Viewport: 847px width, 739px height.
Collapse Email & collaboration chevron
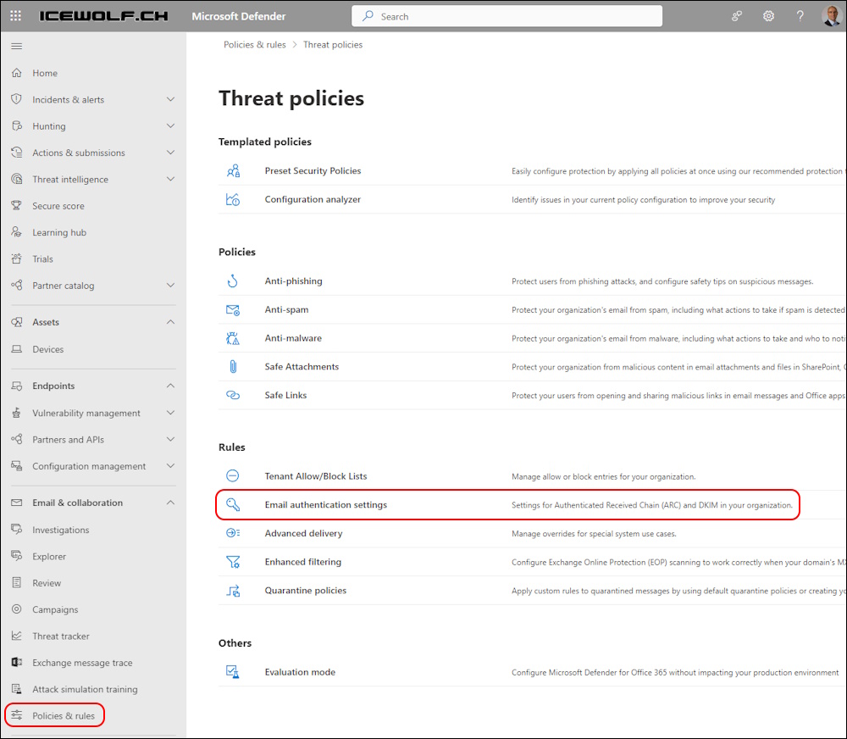click(x=171, y=503)
